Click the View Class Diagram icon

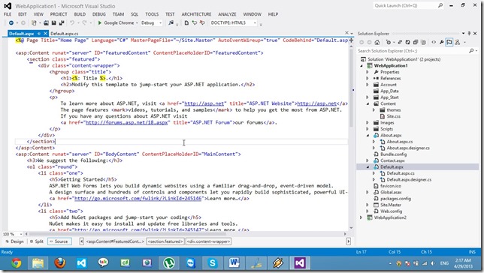[458, 42]
